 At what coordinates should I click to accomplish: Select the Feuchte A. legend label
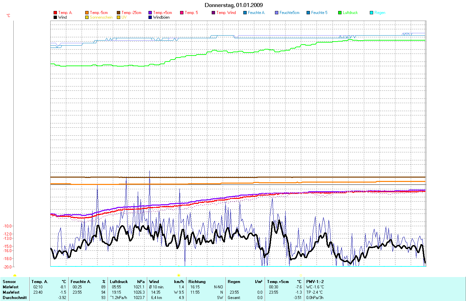[x=256, y=13]
